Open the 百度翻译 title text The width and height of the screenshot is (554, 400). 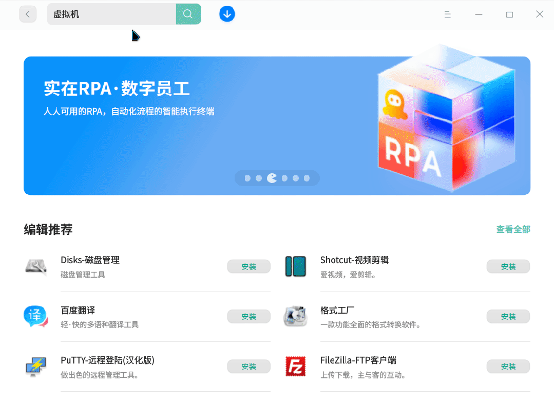tap(78, 310)
